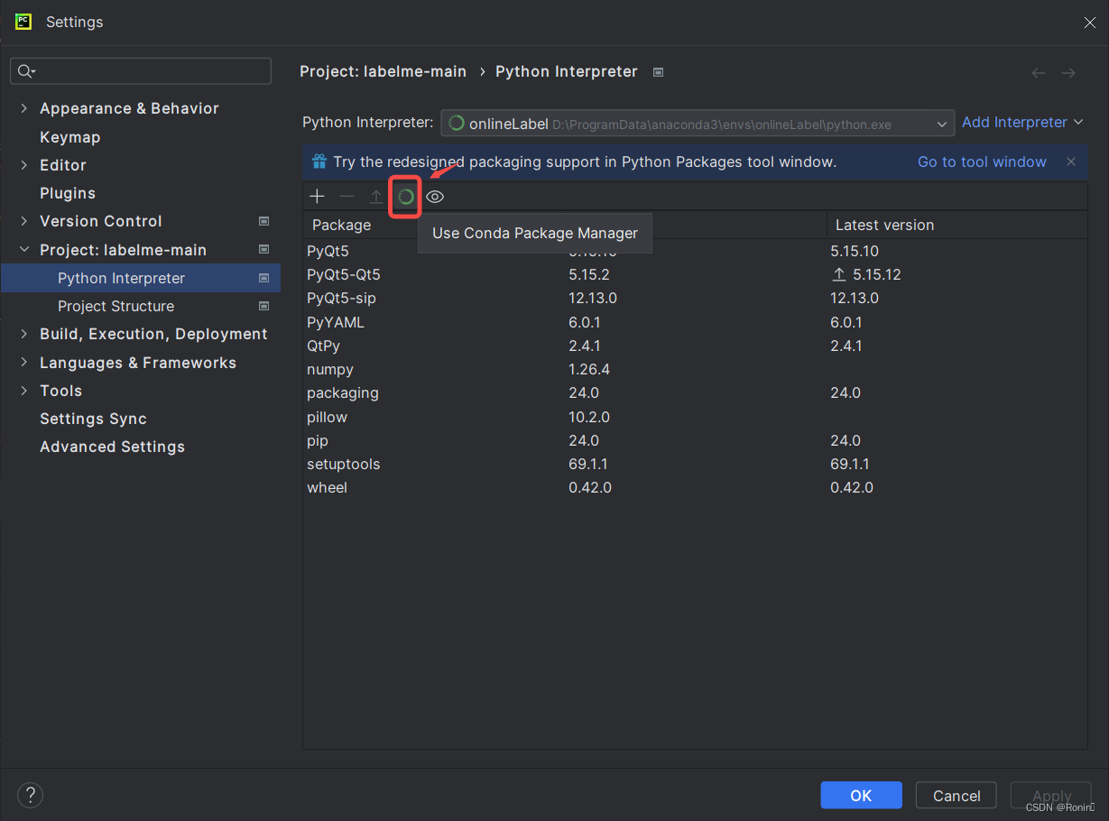Expand the Tools section
The height and width of the screenshot is (821, 1109).
coord(23,391)
